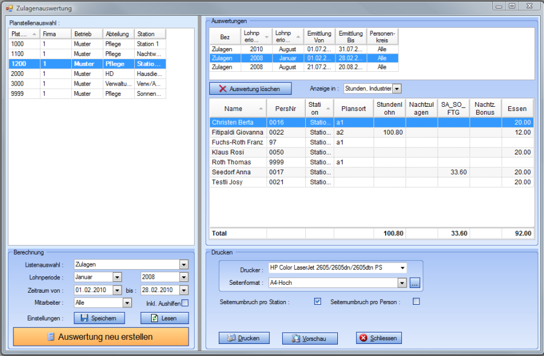544x356 pixels.
Task: Enable Seitenumbruch pro Person checkbox
Action: [416, 301]
